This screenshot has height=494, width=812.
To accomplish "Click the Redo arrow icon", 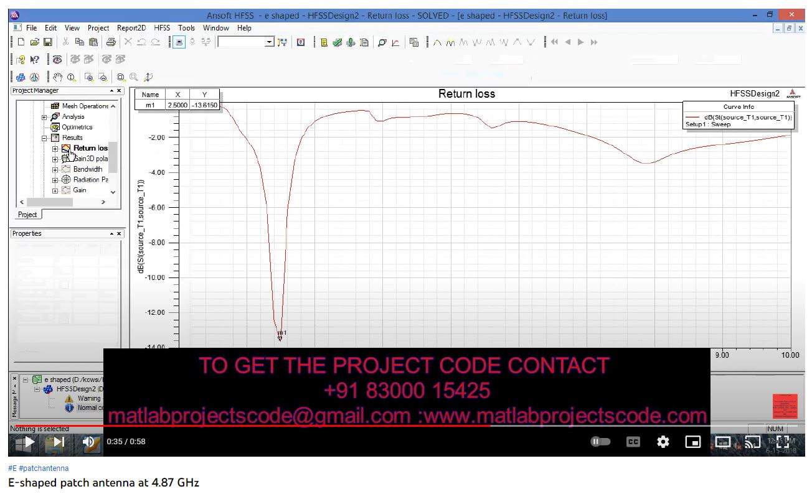I will (x=156, y=42).
